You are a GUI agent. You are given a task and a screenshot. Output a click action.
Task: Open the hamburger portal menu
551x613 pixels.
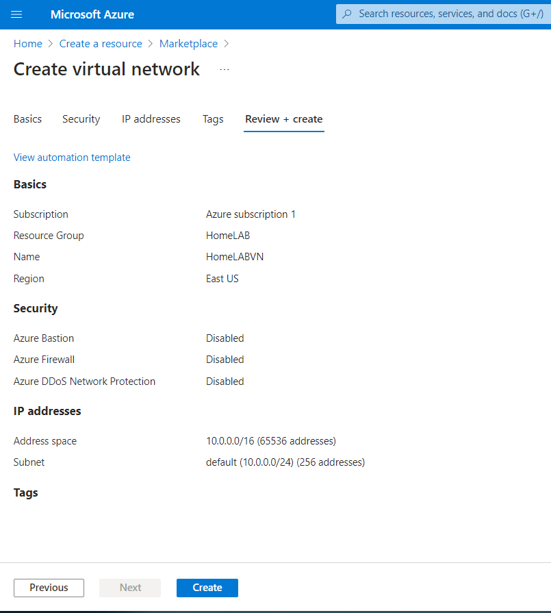(16, 14)
